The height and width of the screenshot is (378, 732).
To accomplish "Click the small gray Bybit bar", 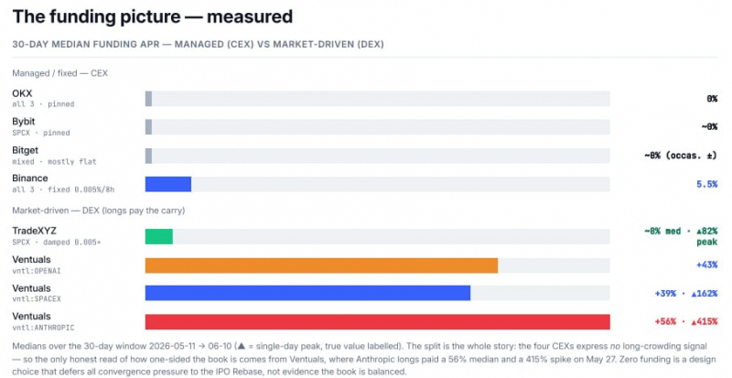I will point(148,127).
